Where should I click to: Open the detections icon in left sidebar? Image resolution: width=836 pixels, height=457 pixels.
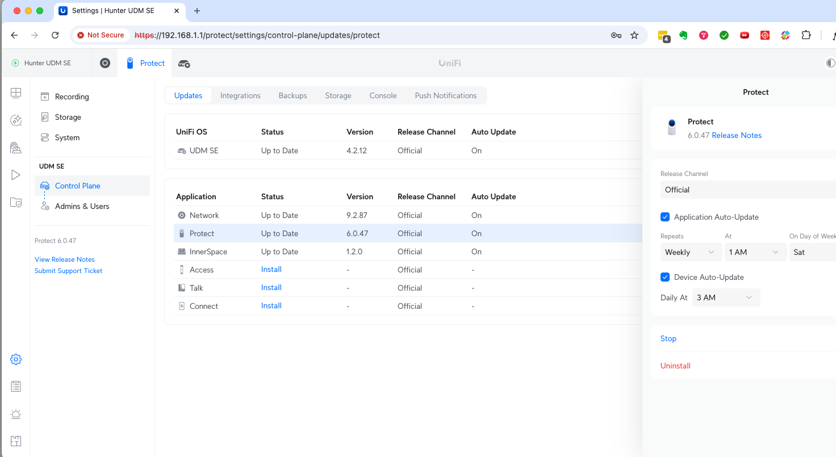pos(16,120)
